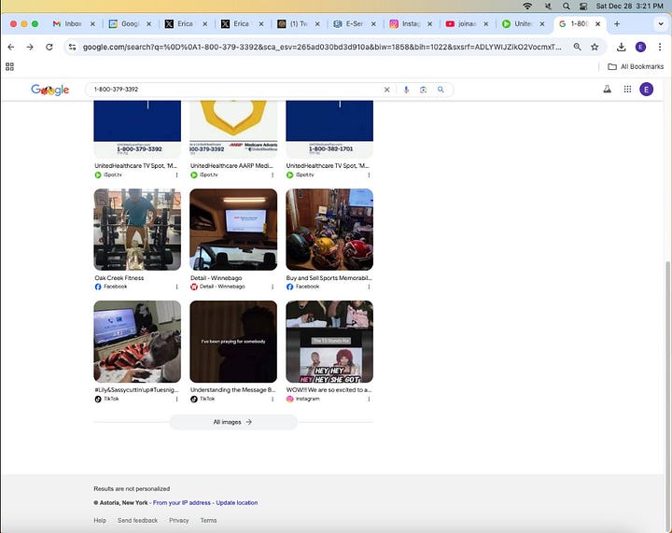Open 'UnitedHealthcare AARP Medi...' result title

tap(231, 165)
